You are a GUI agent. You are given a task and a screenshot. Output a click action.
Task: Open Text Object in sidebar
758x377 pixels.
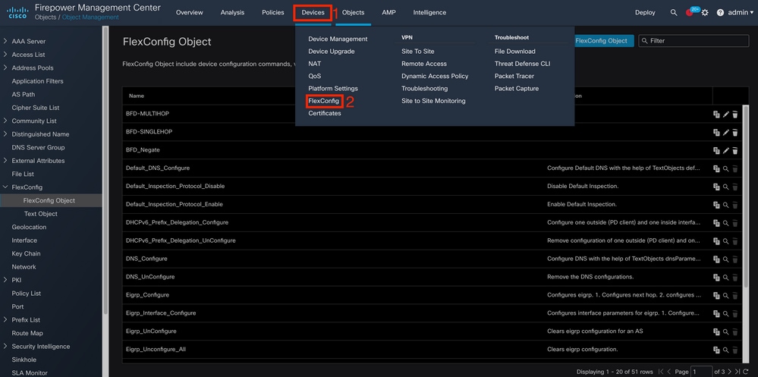click(41, 214)
